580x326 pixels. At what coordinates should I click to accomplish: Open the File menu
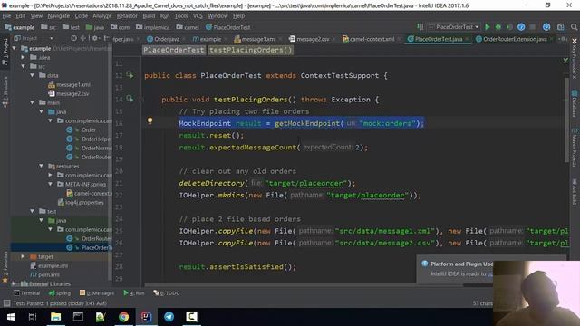tap(6, 16)
